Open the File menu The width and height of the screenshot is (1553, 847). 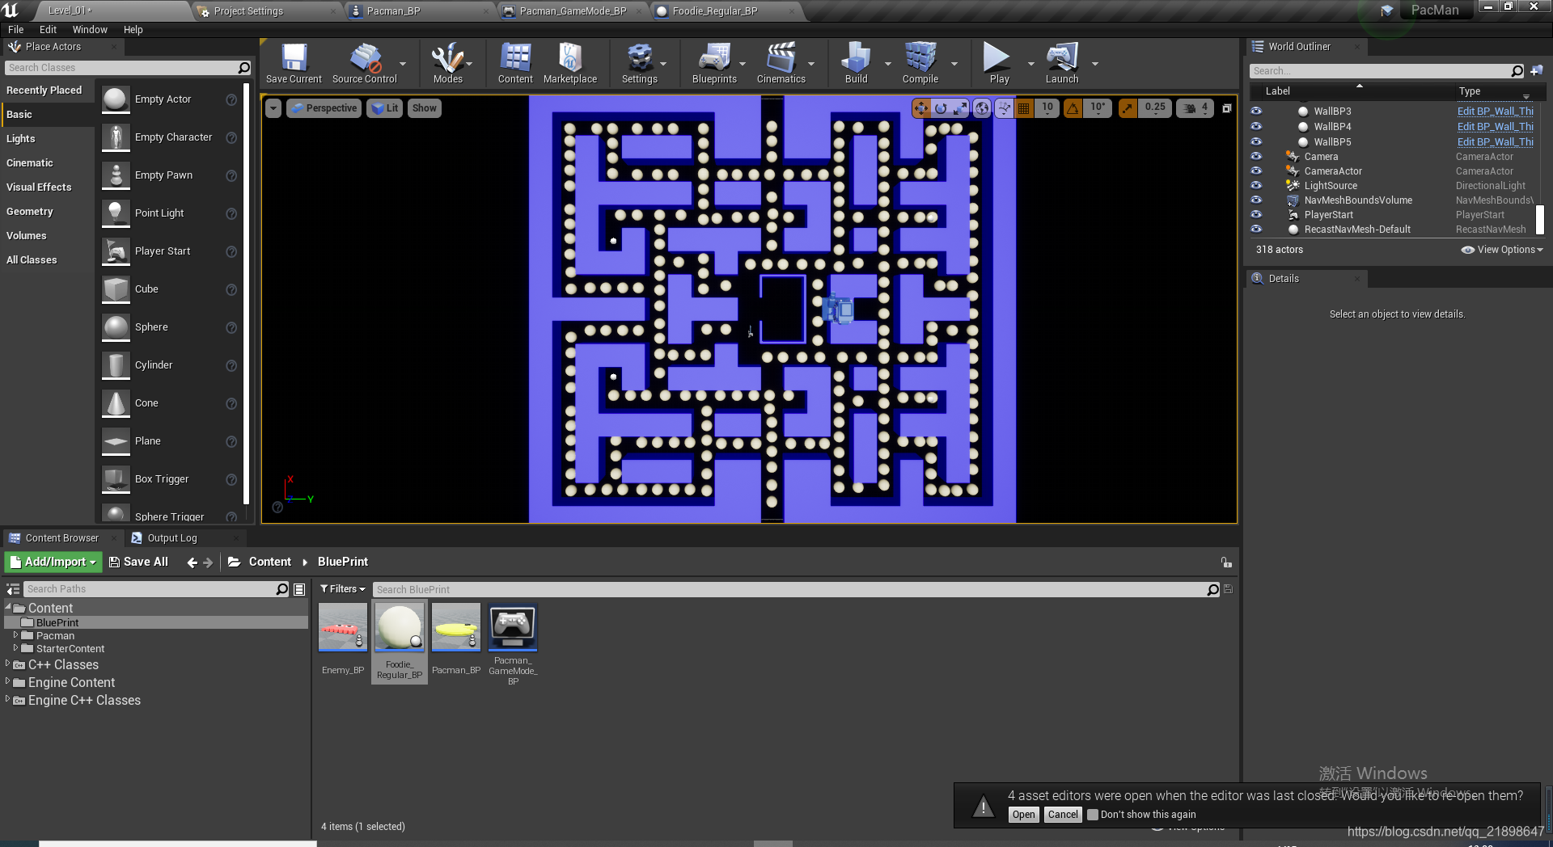point(15,30)
